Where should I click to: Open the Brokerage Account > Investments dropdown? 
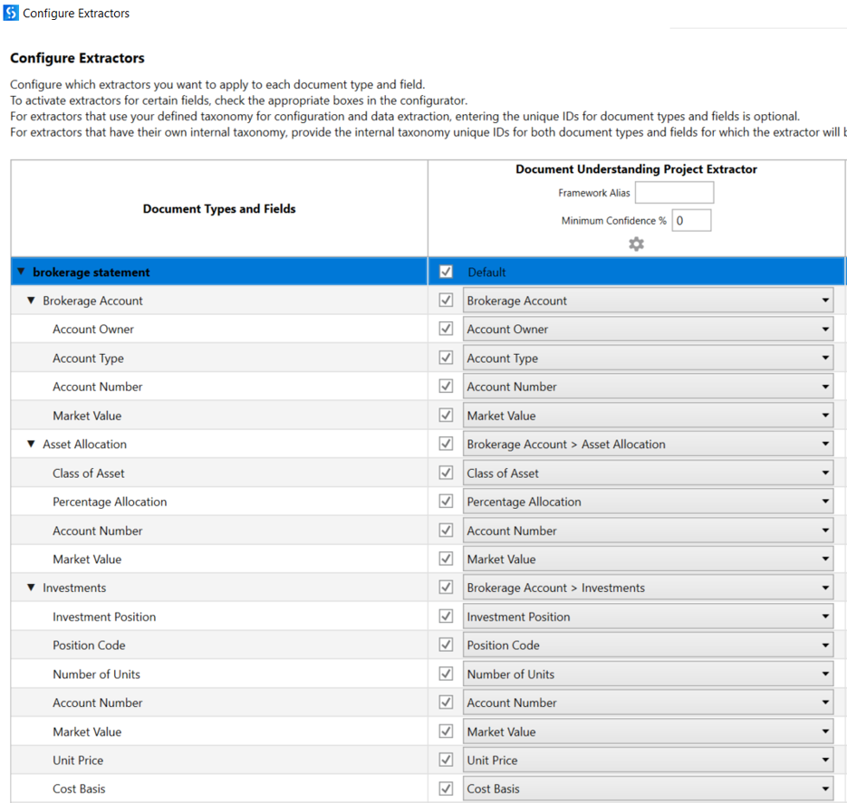click(824, 587)
